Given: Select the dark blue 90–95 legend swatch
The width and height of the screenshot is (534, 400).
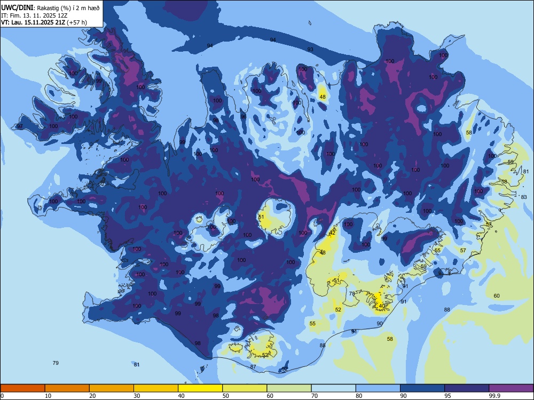Looking at the screenshot, I should tap(422, 388).
